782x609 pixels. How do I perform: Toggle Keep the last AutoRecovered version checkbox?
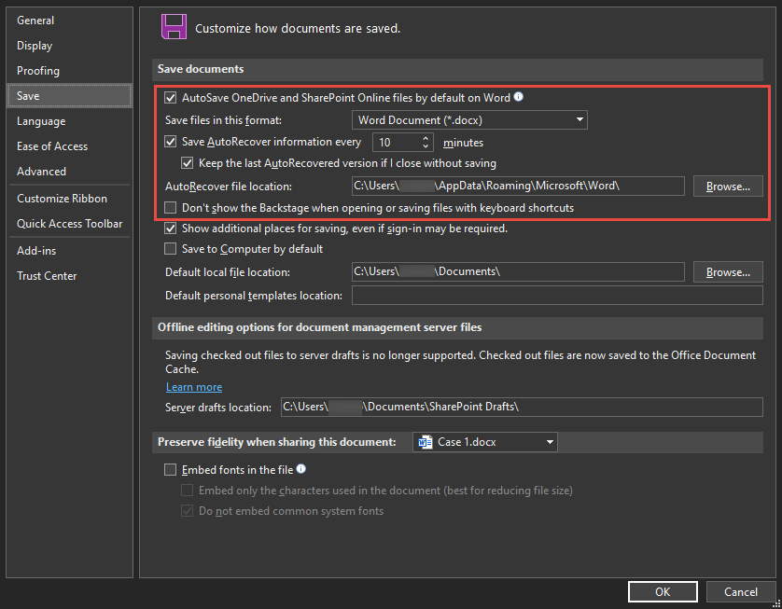pos(187,163)
